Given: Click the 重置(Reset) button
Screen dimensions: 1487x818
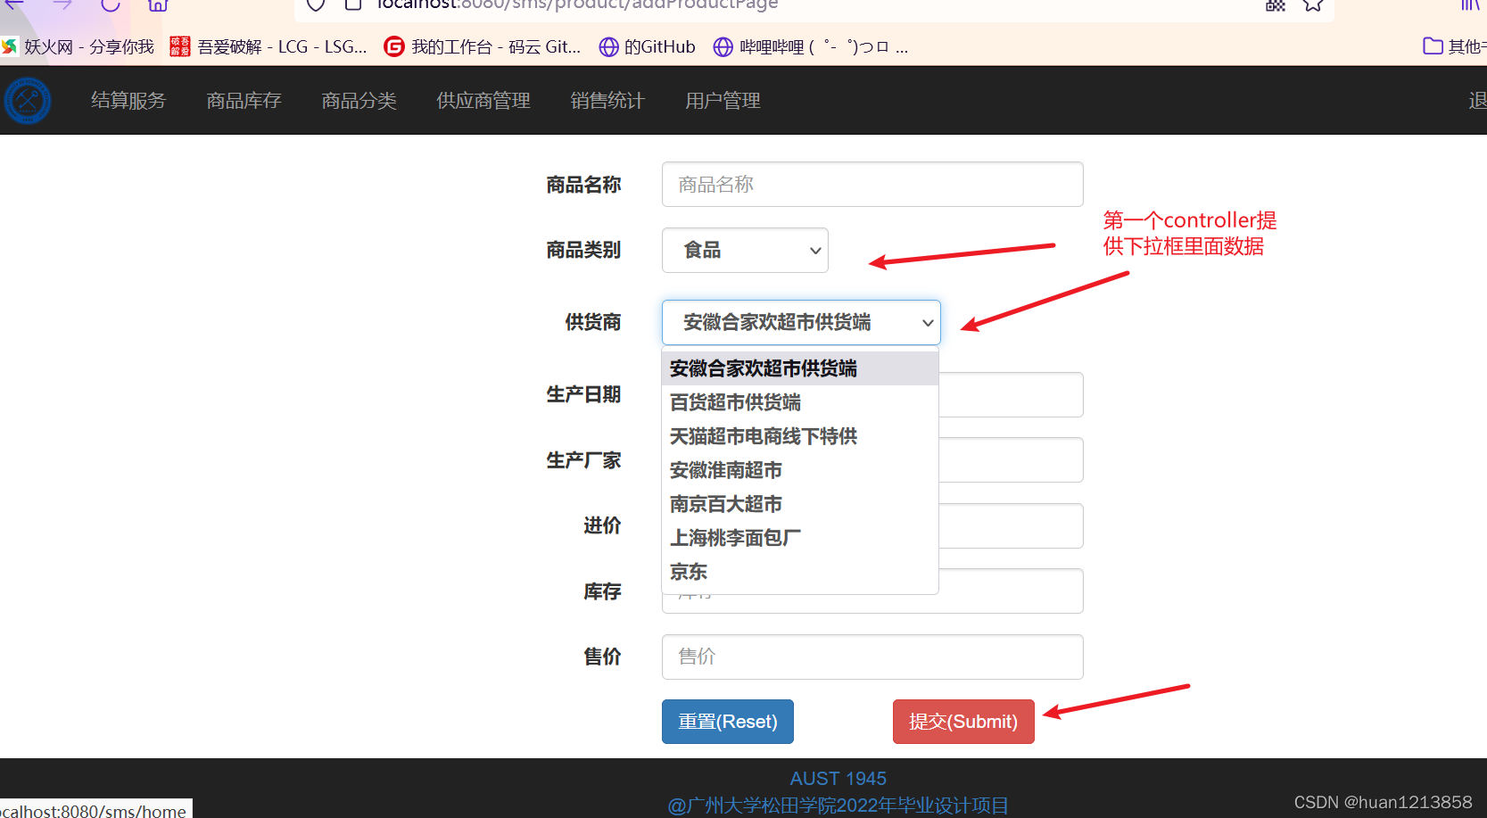Looking at the screenshot, I should tap(728, 722).
